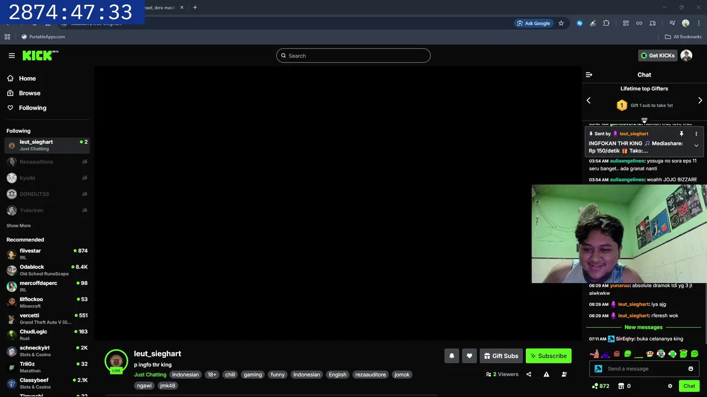Share the stream using the share icon
Image resolution: width=707 pixels, height=397 pixels.
529,374
